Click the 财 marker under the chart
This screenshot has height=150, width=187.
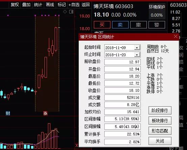(8, 113)
